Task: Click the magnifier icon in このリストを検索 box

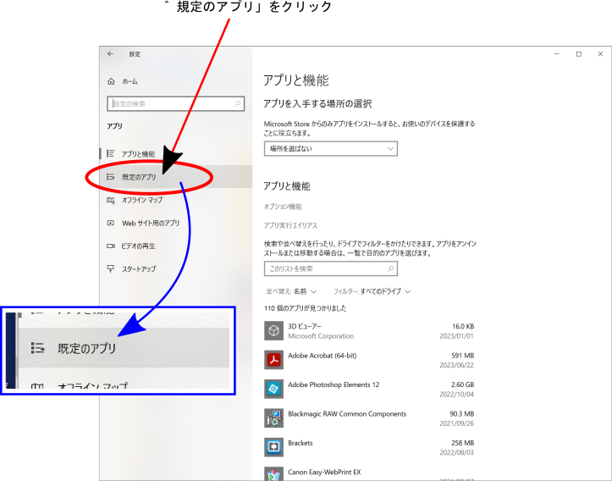Action: 390,268
